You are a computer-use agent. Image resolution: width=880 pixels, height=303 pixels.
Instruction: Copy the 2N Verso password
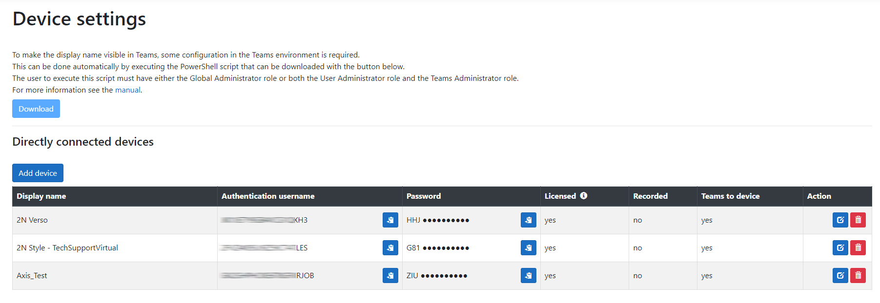tap(528, 220)
